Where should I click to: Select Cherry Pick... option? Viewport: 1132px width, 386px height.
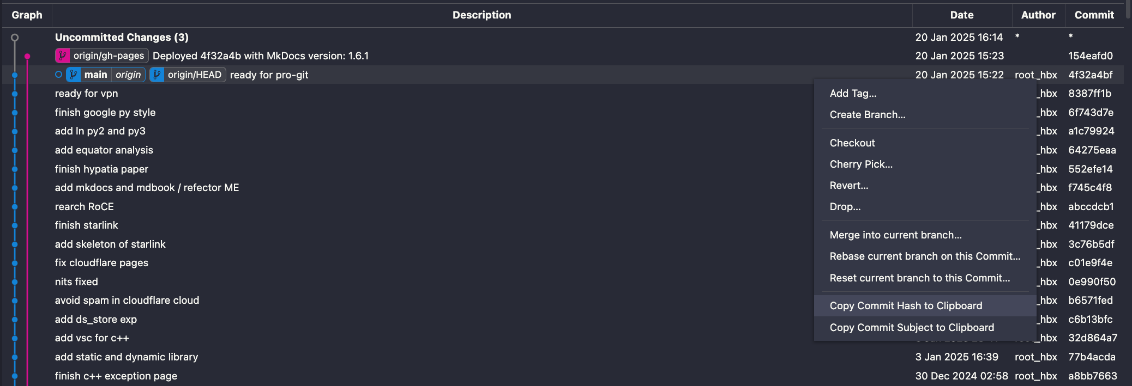click(x=861, y=164)
